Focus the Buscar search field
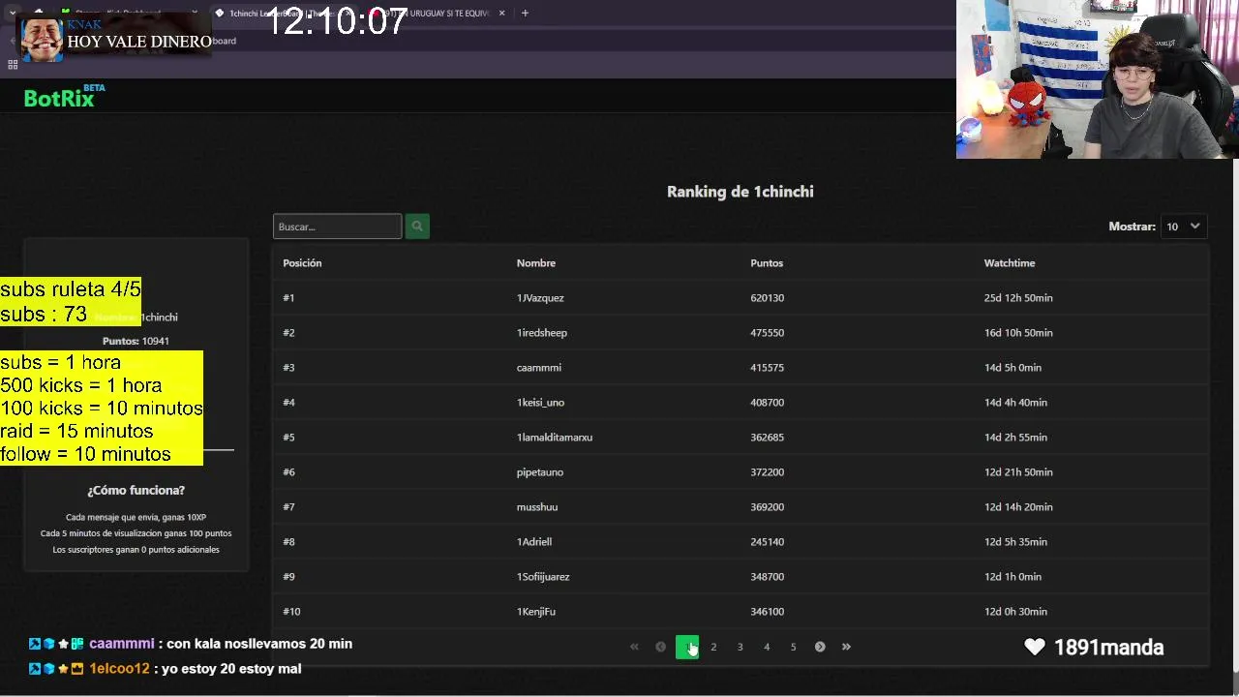The height and width of the screenshot is (697, 1239). coord(337,227)
